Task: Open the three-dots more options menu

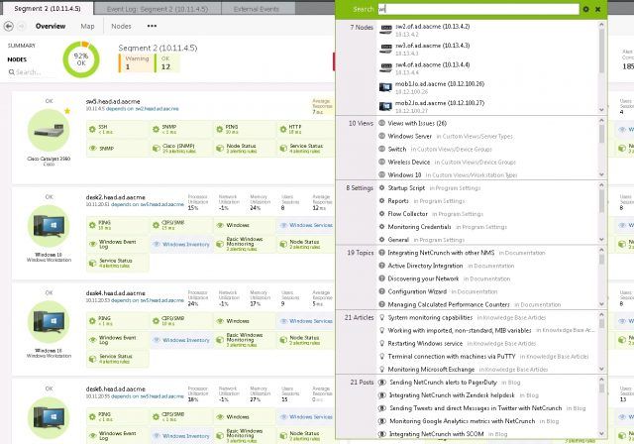Action: (152, 26)
